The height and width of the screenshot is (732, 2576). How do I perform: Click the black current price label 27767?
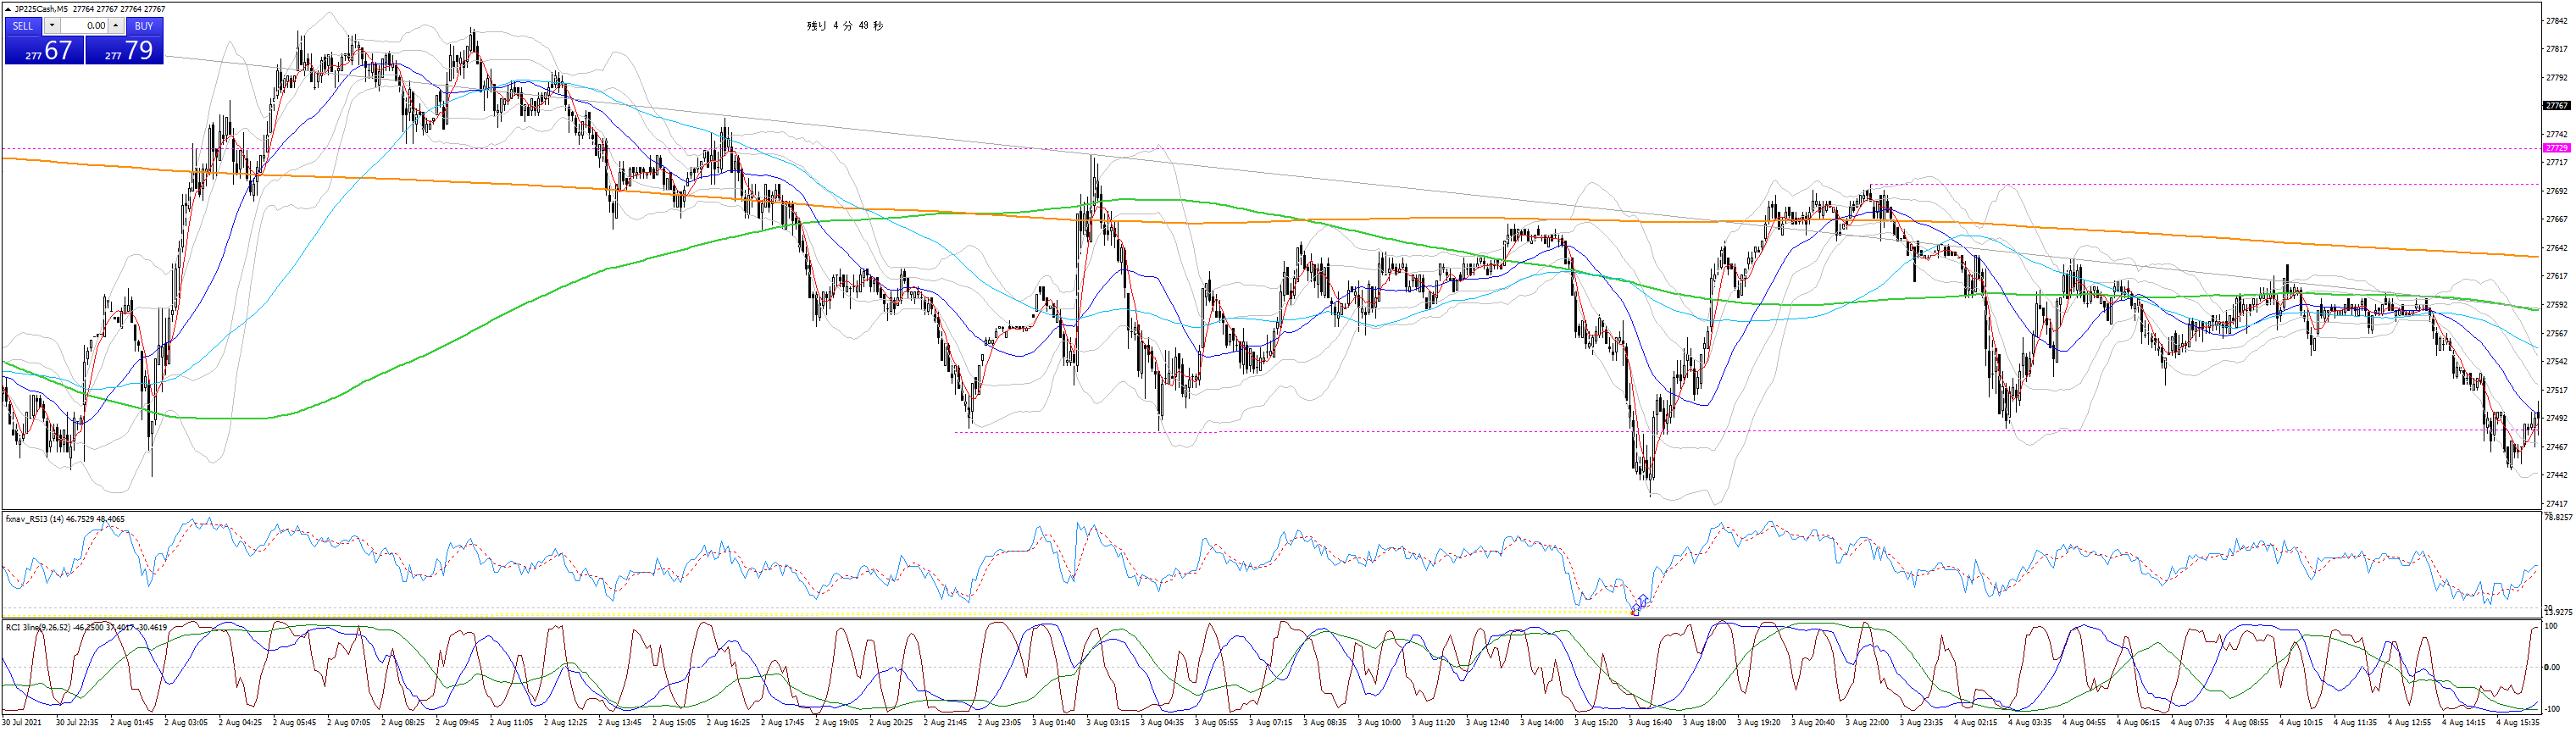pyautogui.click(x=2556, y=106)
